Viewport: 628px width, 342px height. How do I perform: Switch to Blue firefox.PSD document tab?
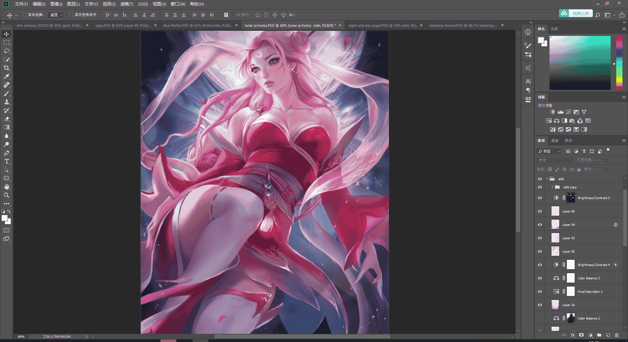198,25
